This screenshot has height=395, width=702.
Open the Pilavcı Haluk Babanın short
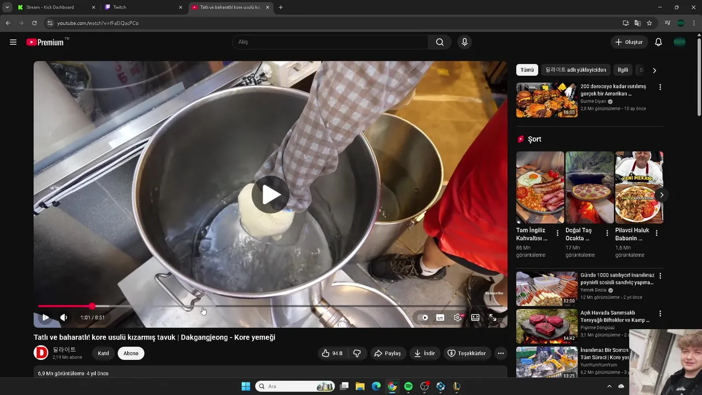click(639, 187)
